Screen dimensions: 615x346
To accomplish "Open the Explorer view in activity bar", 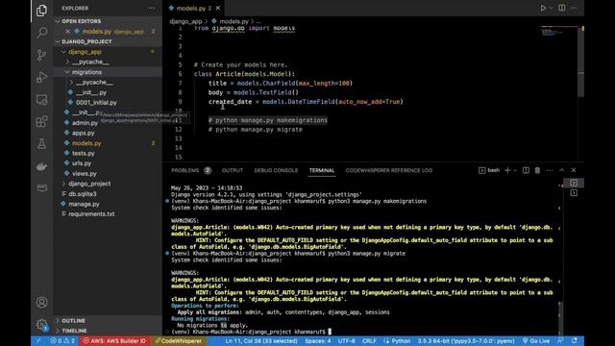I will click(x=41, y=11).
